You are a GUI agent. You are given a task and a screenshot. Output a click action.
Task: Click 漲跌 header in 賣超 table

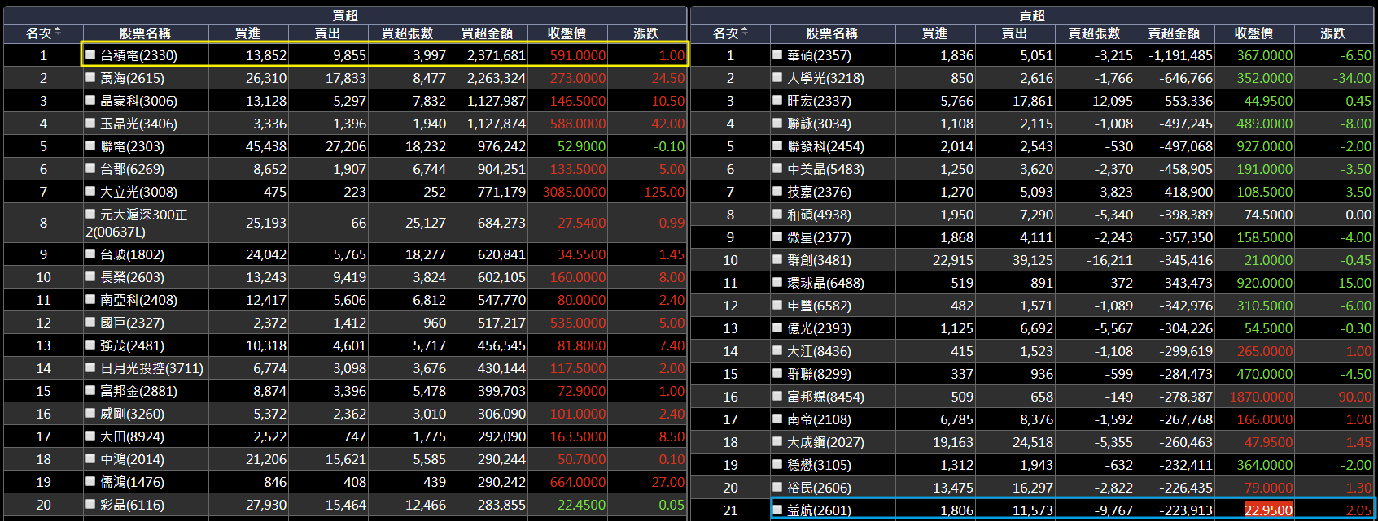[x=1333, y=33]
